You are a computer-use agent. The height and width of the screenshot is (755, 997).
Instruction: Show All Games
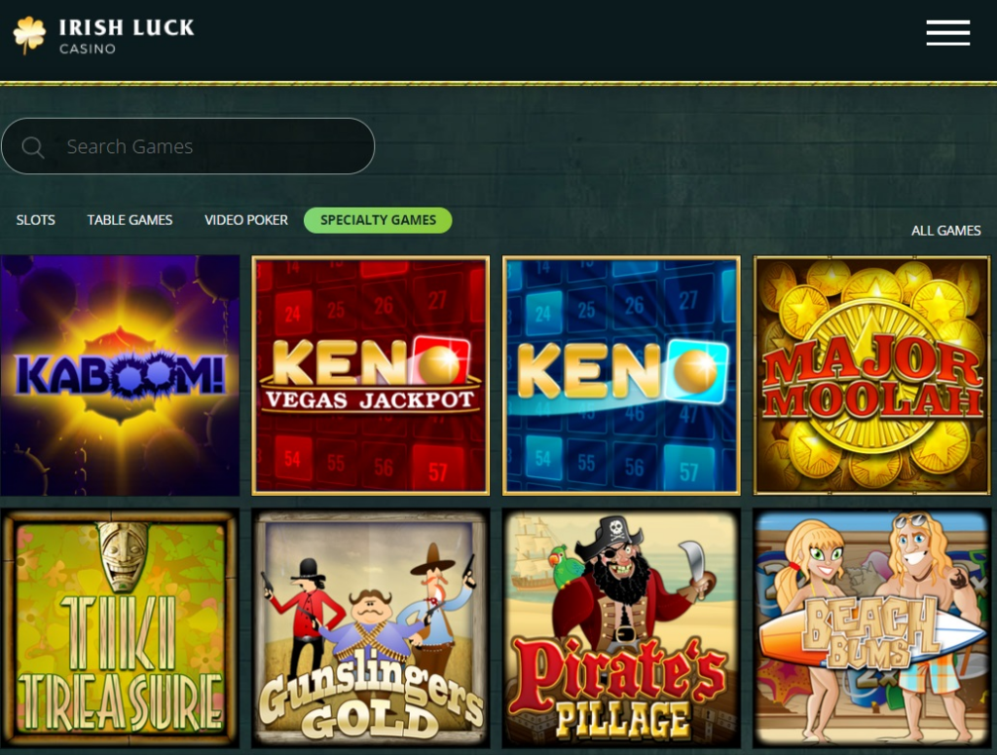coord(945,230)
